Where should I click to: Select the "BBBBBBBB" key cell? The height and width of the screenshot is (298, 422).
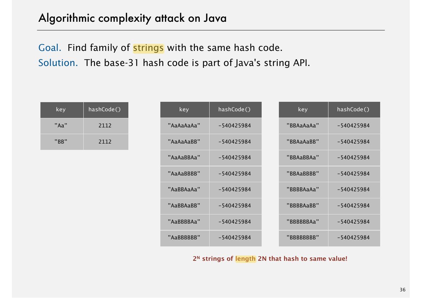[x=303, y=238]
